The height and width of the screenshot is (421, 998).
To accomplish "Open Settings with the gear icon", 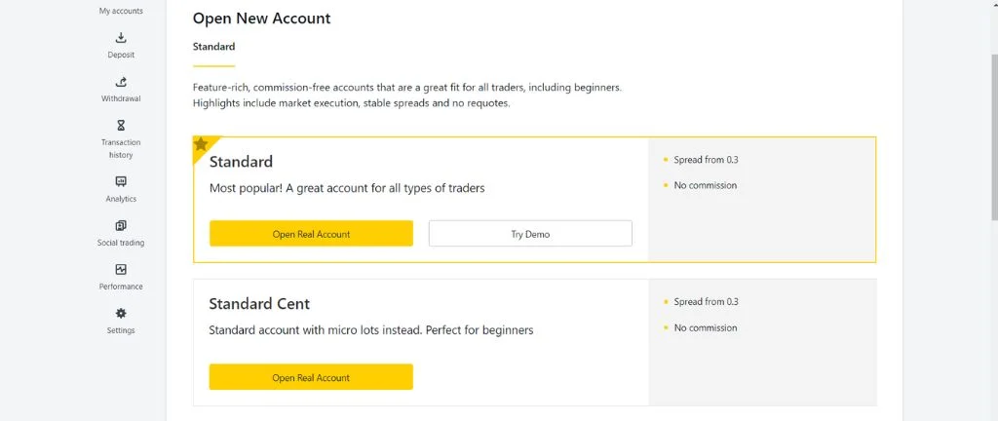I will (x=121, y=313).
